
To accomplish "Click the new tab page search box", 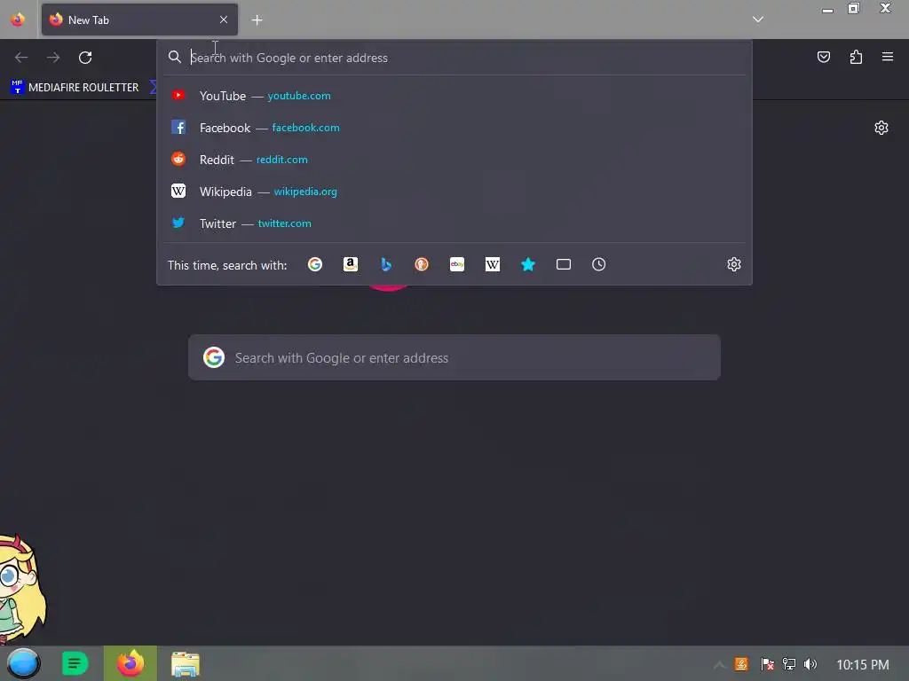I will point(454,357).
